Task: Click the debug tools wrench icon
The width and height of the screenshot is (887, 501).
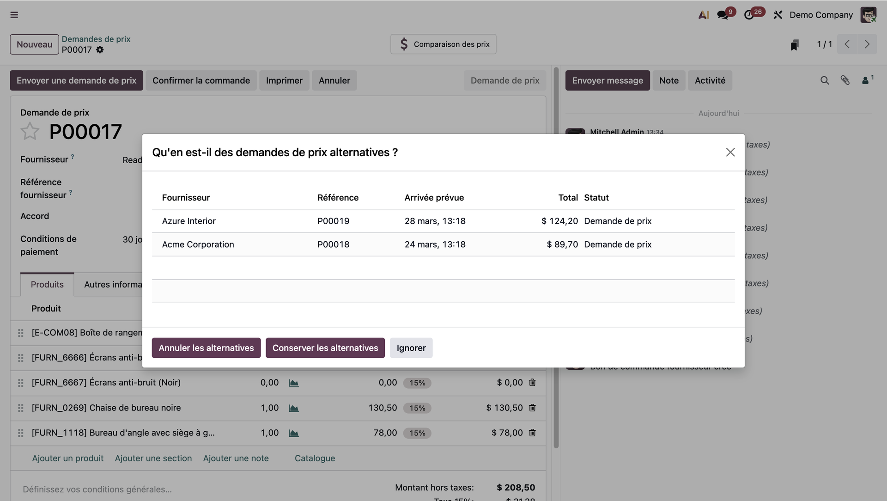Action: pos(778,15)
